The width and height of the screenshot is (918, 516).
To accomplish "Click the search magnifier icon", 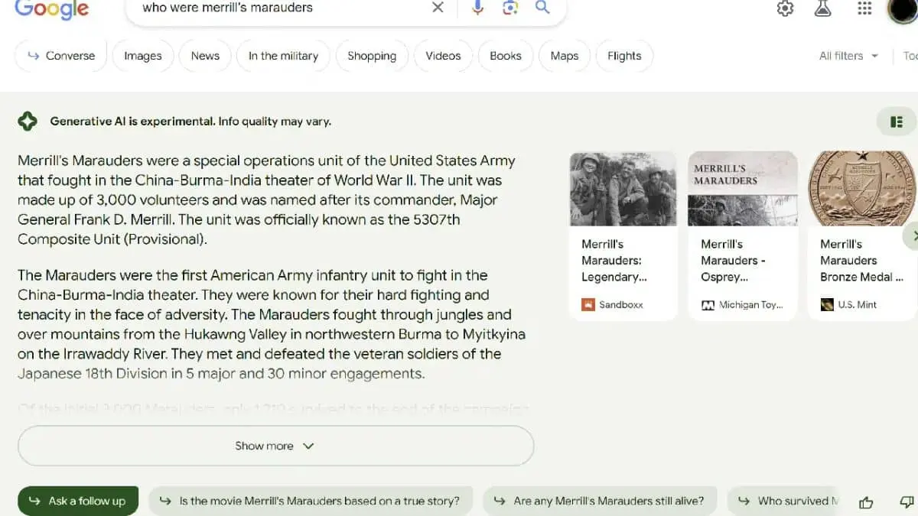I will pyautogui.click(x=542, y=8).
